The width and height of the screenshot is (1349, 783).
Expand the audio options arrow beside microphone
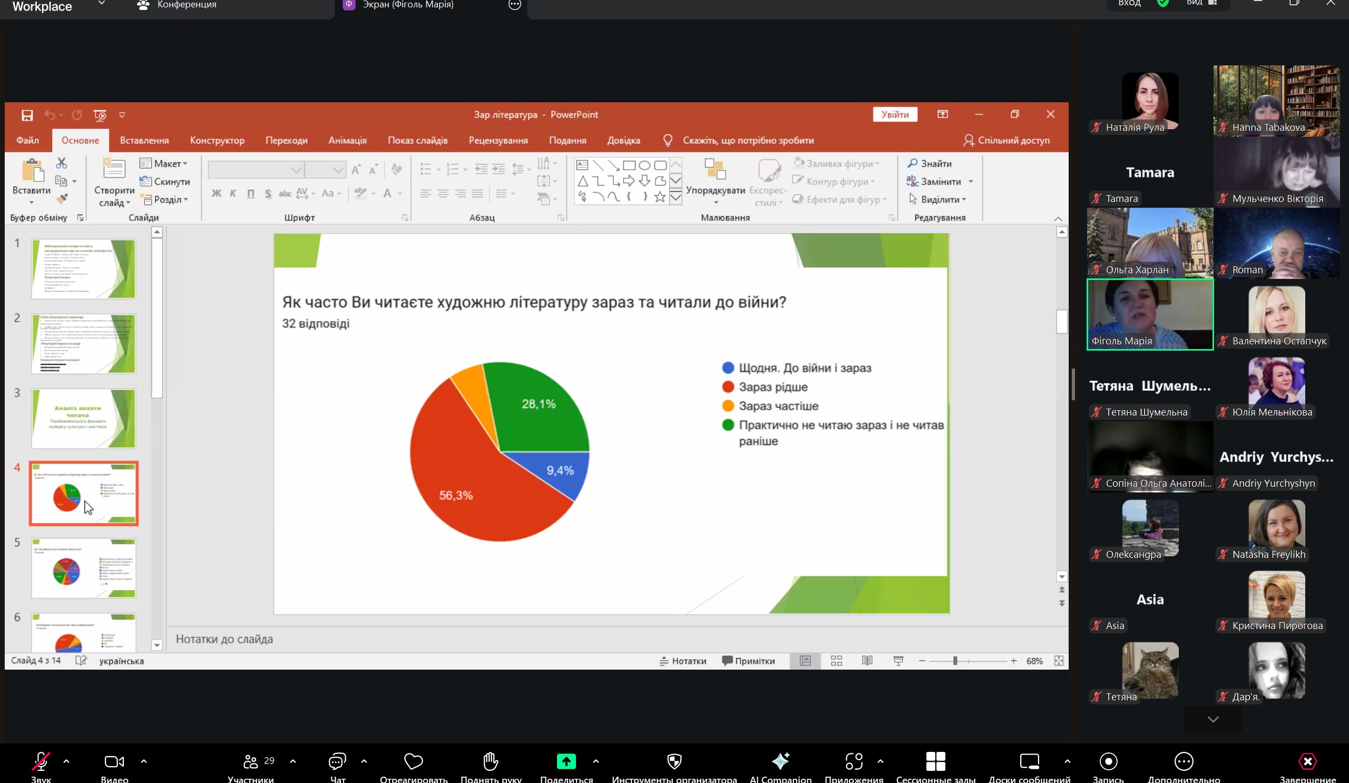66,761
